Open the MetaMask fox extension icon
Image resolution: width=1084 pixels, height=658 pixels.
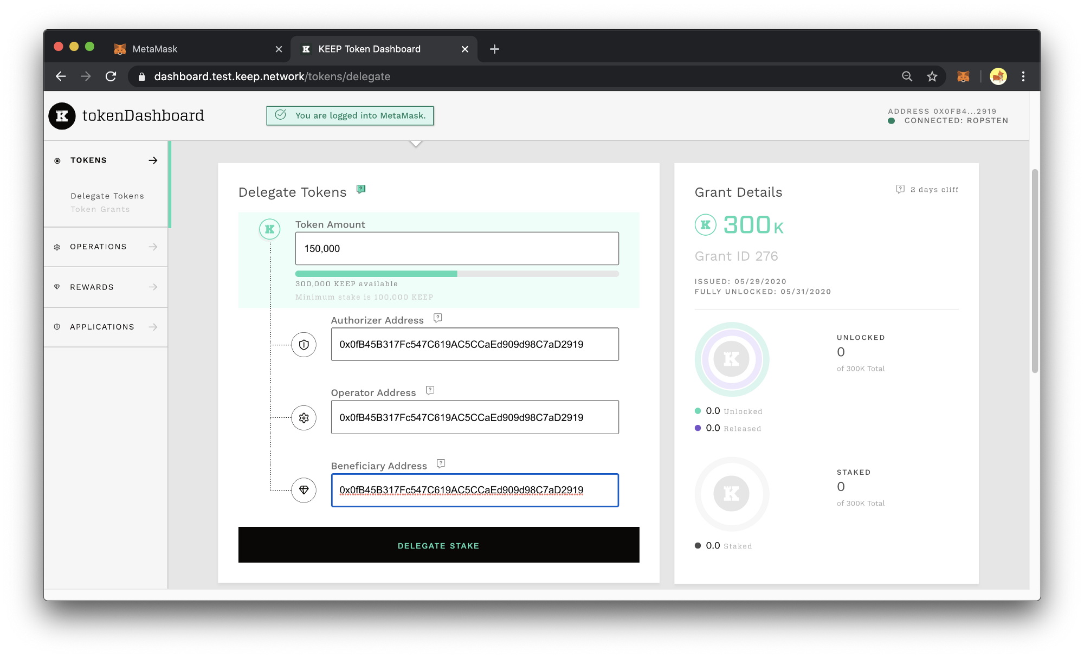(963, 76)
